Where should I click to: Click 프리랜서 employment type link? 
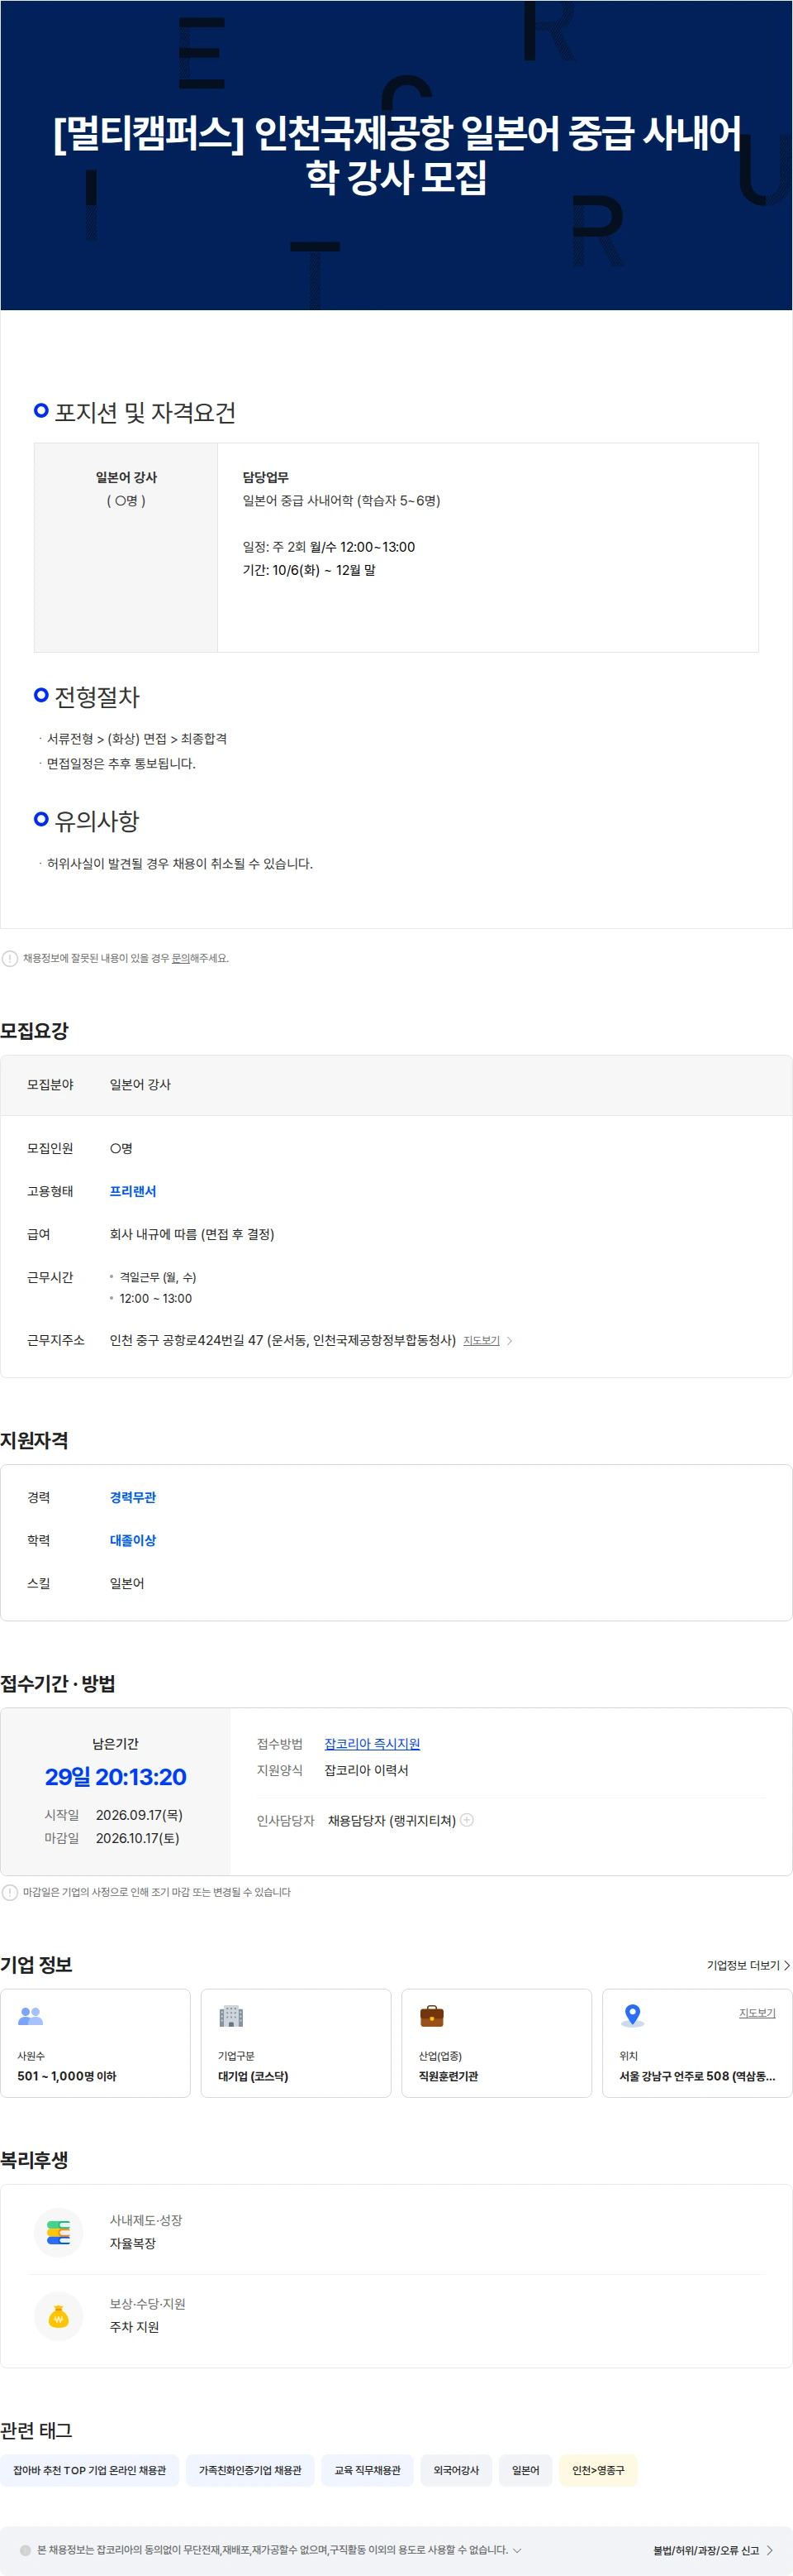133,1191
